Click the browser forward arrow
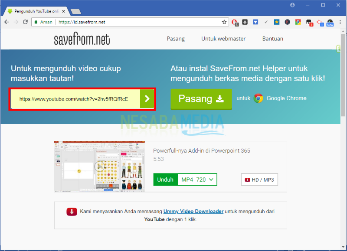Image resolution: width=347 pixels, height=251 pixels. 16,22
